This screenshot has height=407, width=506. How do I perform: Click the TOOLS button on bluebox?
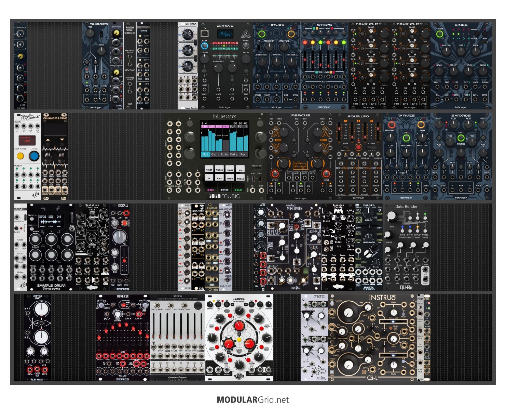click(x=240, y=178)
